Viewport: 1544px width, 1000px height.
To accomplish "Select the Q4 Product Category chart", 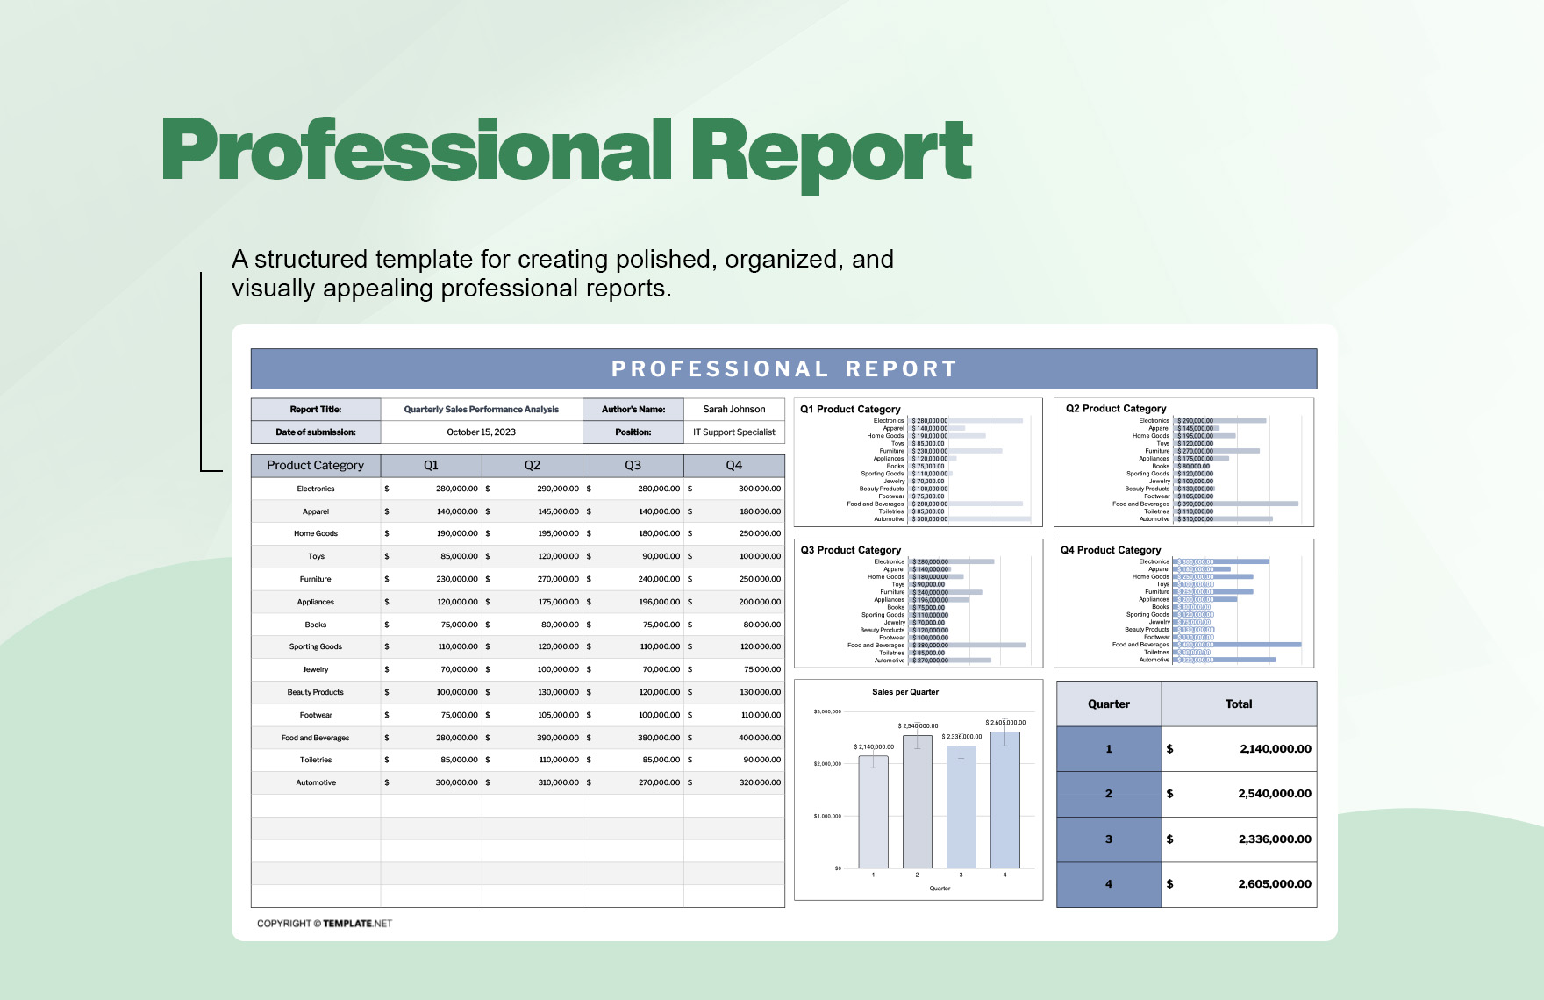I will [1184, 604].
